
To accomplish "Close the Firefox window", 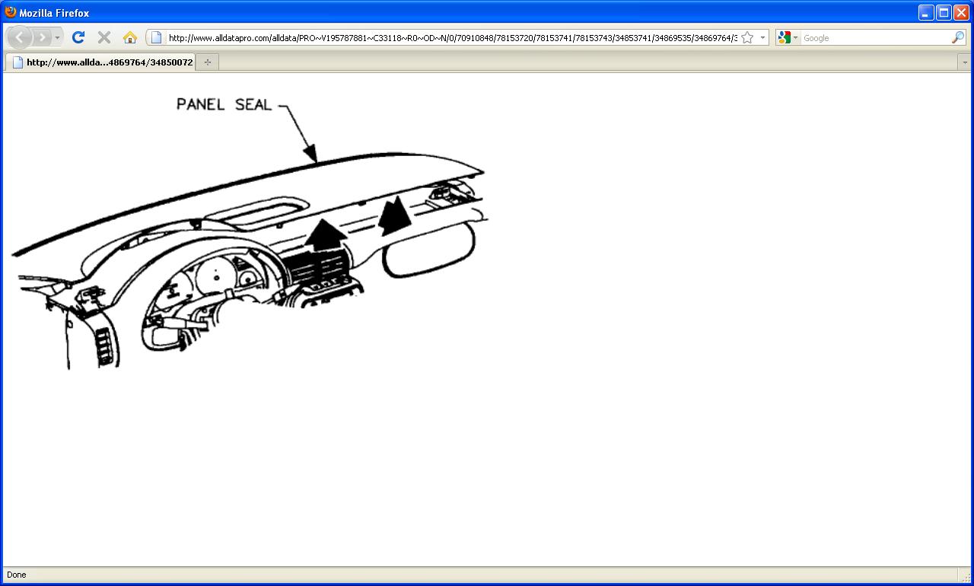I will click(x=961, y=12).
